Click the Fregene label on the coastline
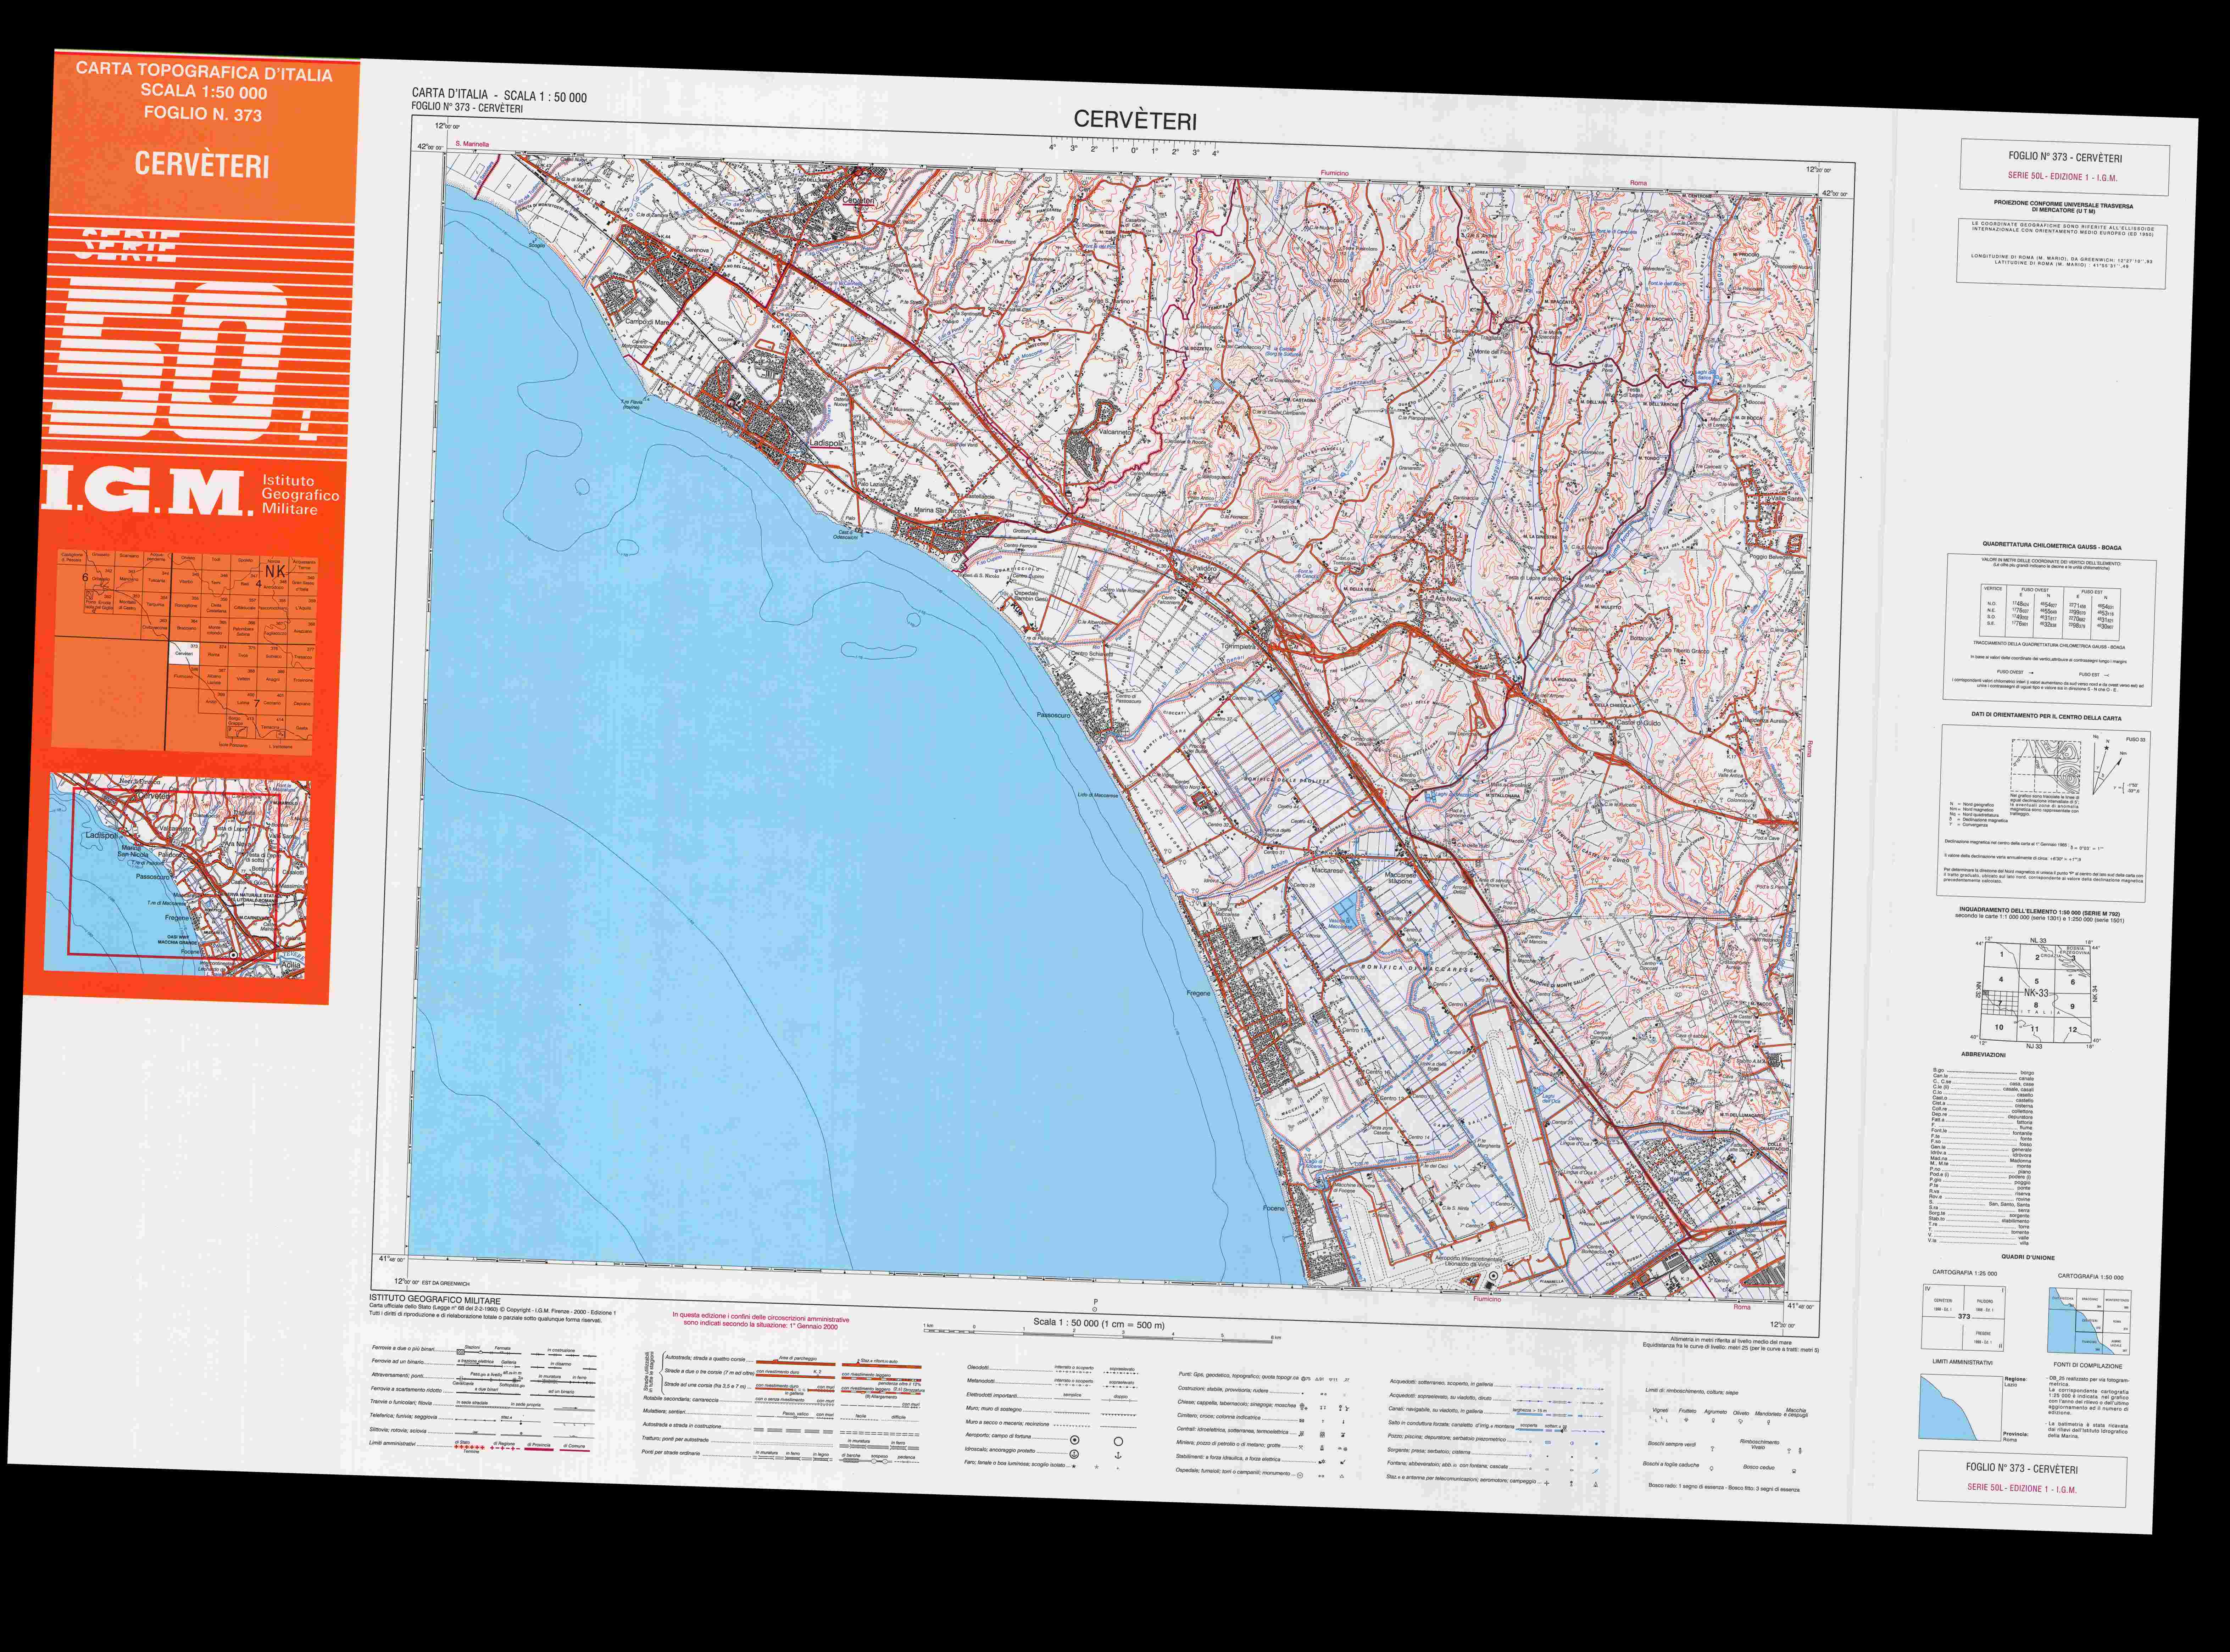The width and height of the screenshot is (2230, 1652). pyautogui.click(x=1199, y=993)
